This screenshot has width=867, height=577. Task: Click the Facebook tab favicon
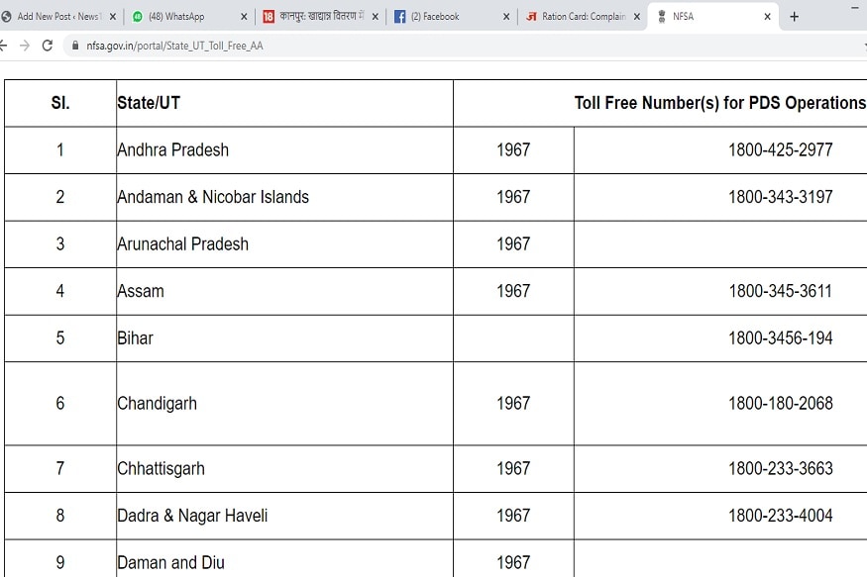tap(399, 17)
